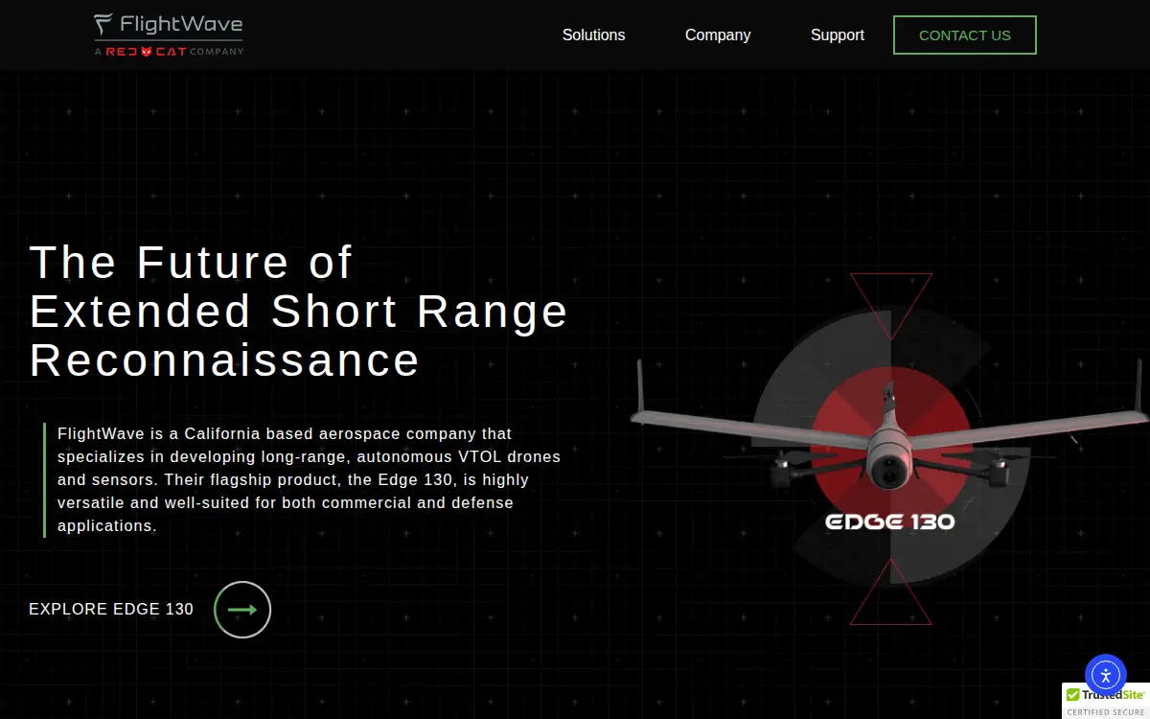Open the accessibility options widget
The width and height of the screenshot is (1150, 719).
point(1106,675)
